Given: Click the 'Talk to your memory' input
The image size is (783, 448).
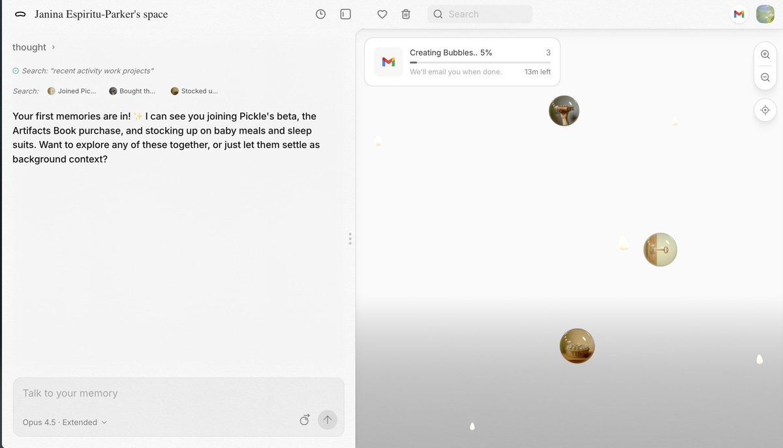Looking at the screenshot, I should [x=178, y=393].
